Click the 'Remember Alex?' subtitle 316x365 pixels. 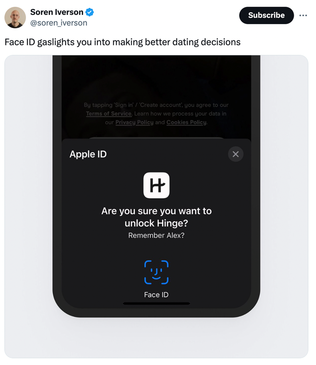coord(156,235)
